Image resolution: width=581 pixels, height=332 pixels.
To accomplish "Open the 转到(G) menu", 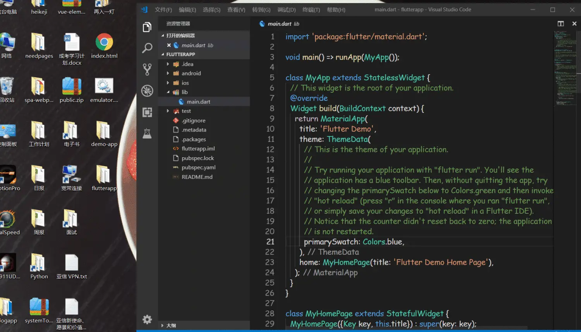I will coord(261,10).
